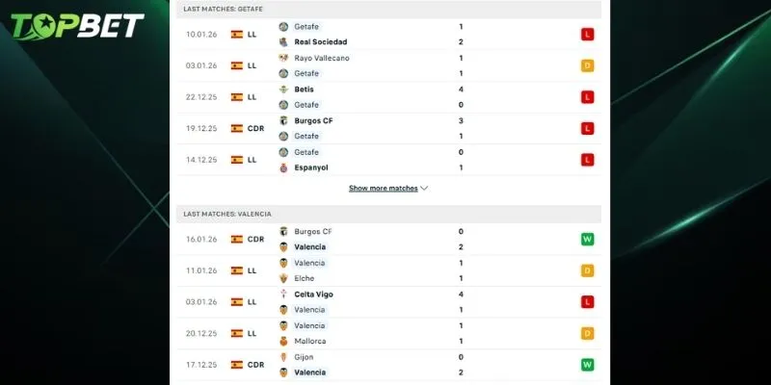
Task: Open Celta Vigo vs Valencia match row
Action: (x=385, y=301)
